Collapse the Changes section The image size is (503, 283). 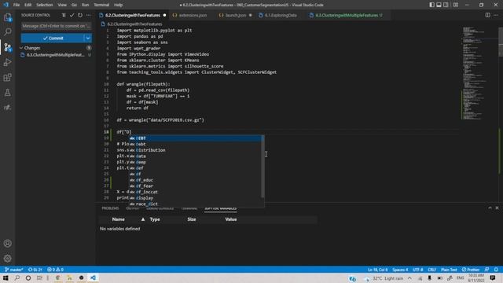[32, 48]
